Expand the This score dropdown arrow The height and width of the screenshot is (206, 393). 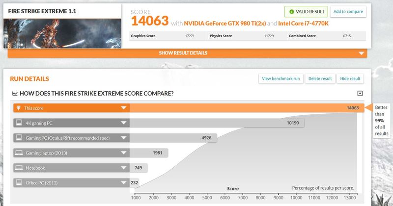pos(124,108)
